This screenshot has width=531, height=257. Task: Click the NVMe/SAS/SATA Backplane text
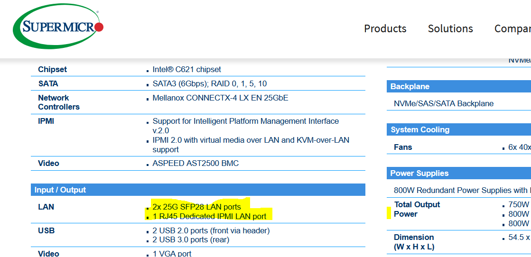(443, 103)
